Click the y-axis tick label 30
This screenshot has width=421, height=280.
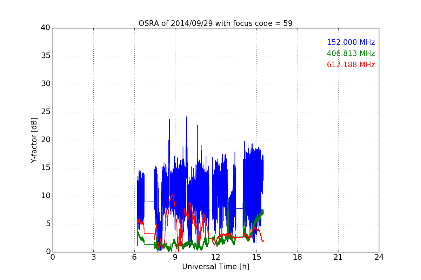tap(46, 84)
